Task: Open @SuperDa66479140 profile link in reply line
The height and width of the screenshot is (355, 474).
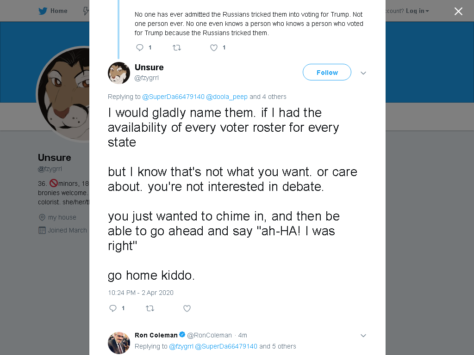Action: click(x=173, y=97)
